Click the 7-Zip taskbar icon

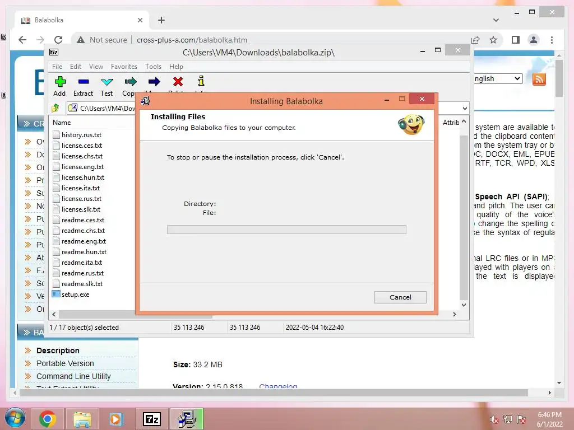[152, 419]
